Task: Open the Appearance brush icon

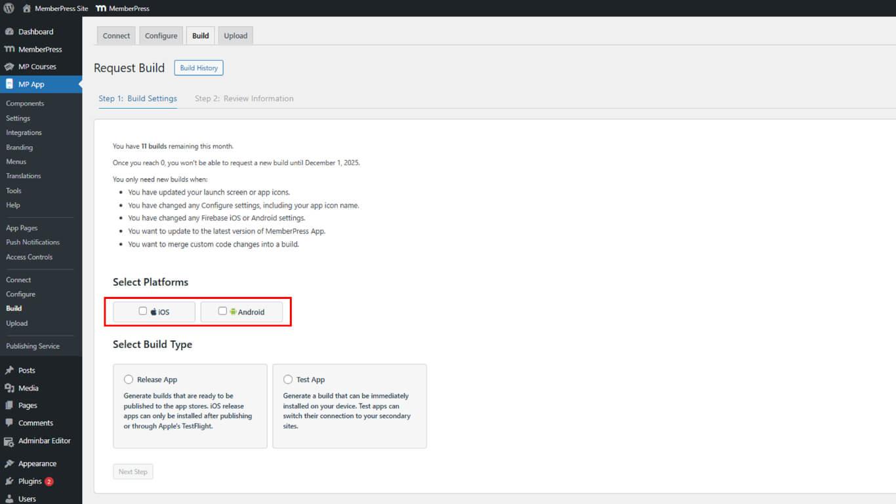Action: pyautogui.click(x=9, y=464)
